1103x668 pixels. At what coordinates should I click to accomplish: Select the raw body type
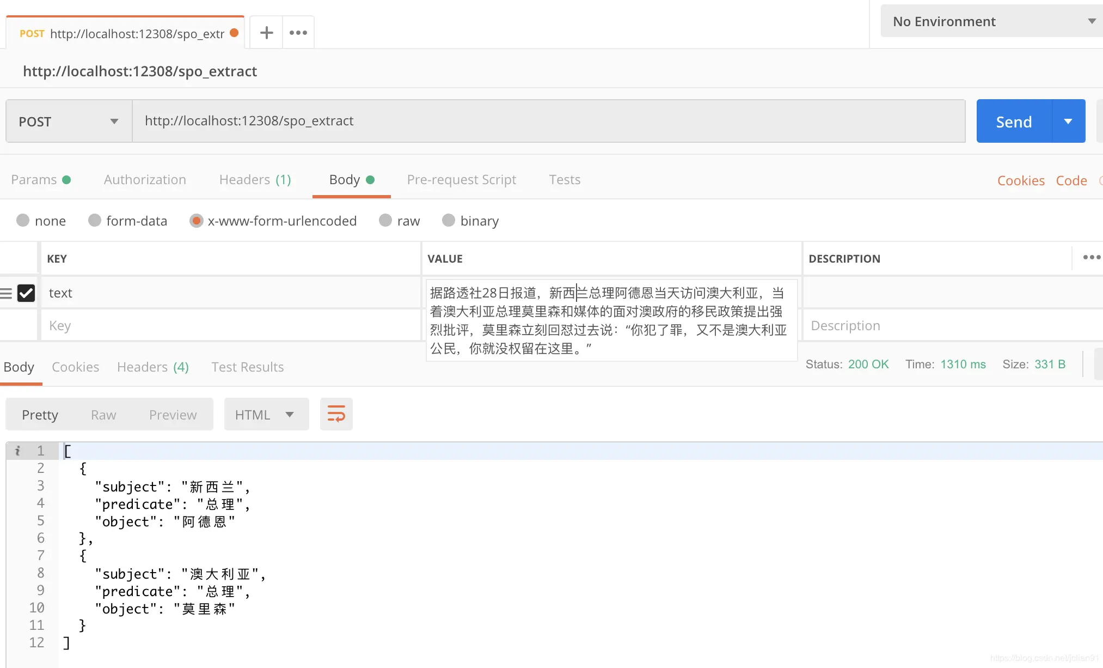[385, 221]
